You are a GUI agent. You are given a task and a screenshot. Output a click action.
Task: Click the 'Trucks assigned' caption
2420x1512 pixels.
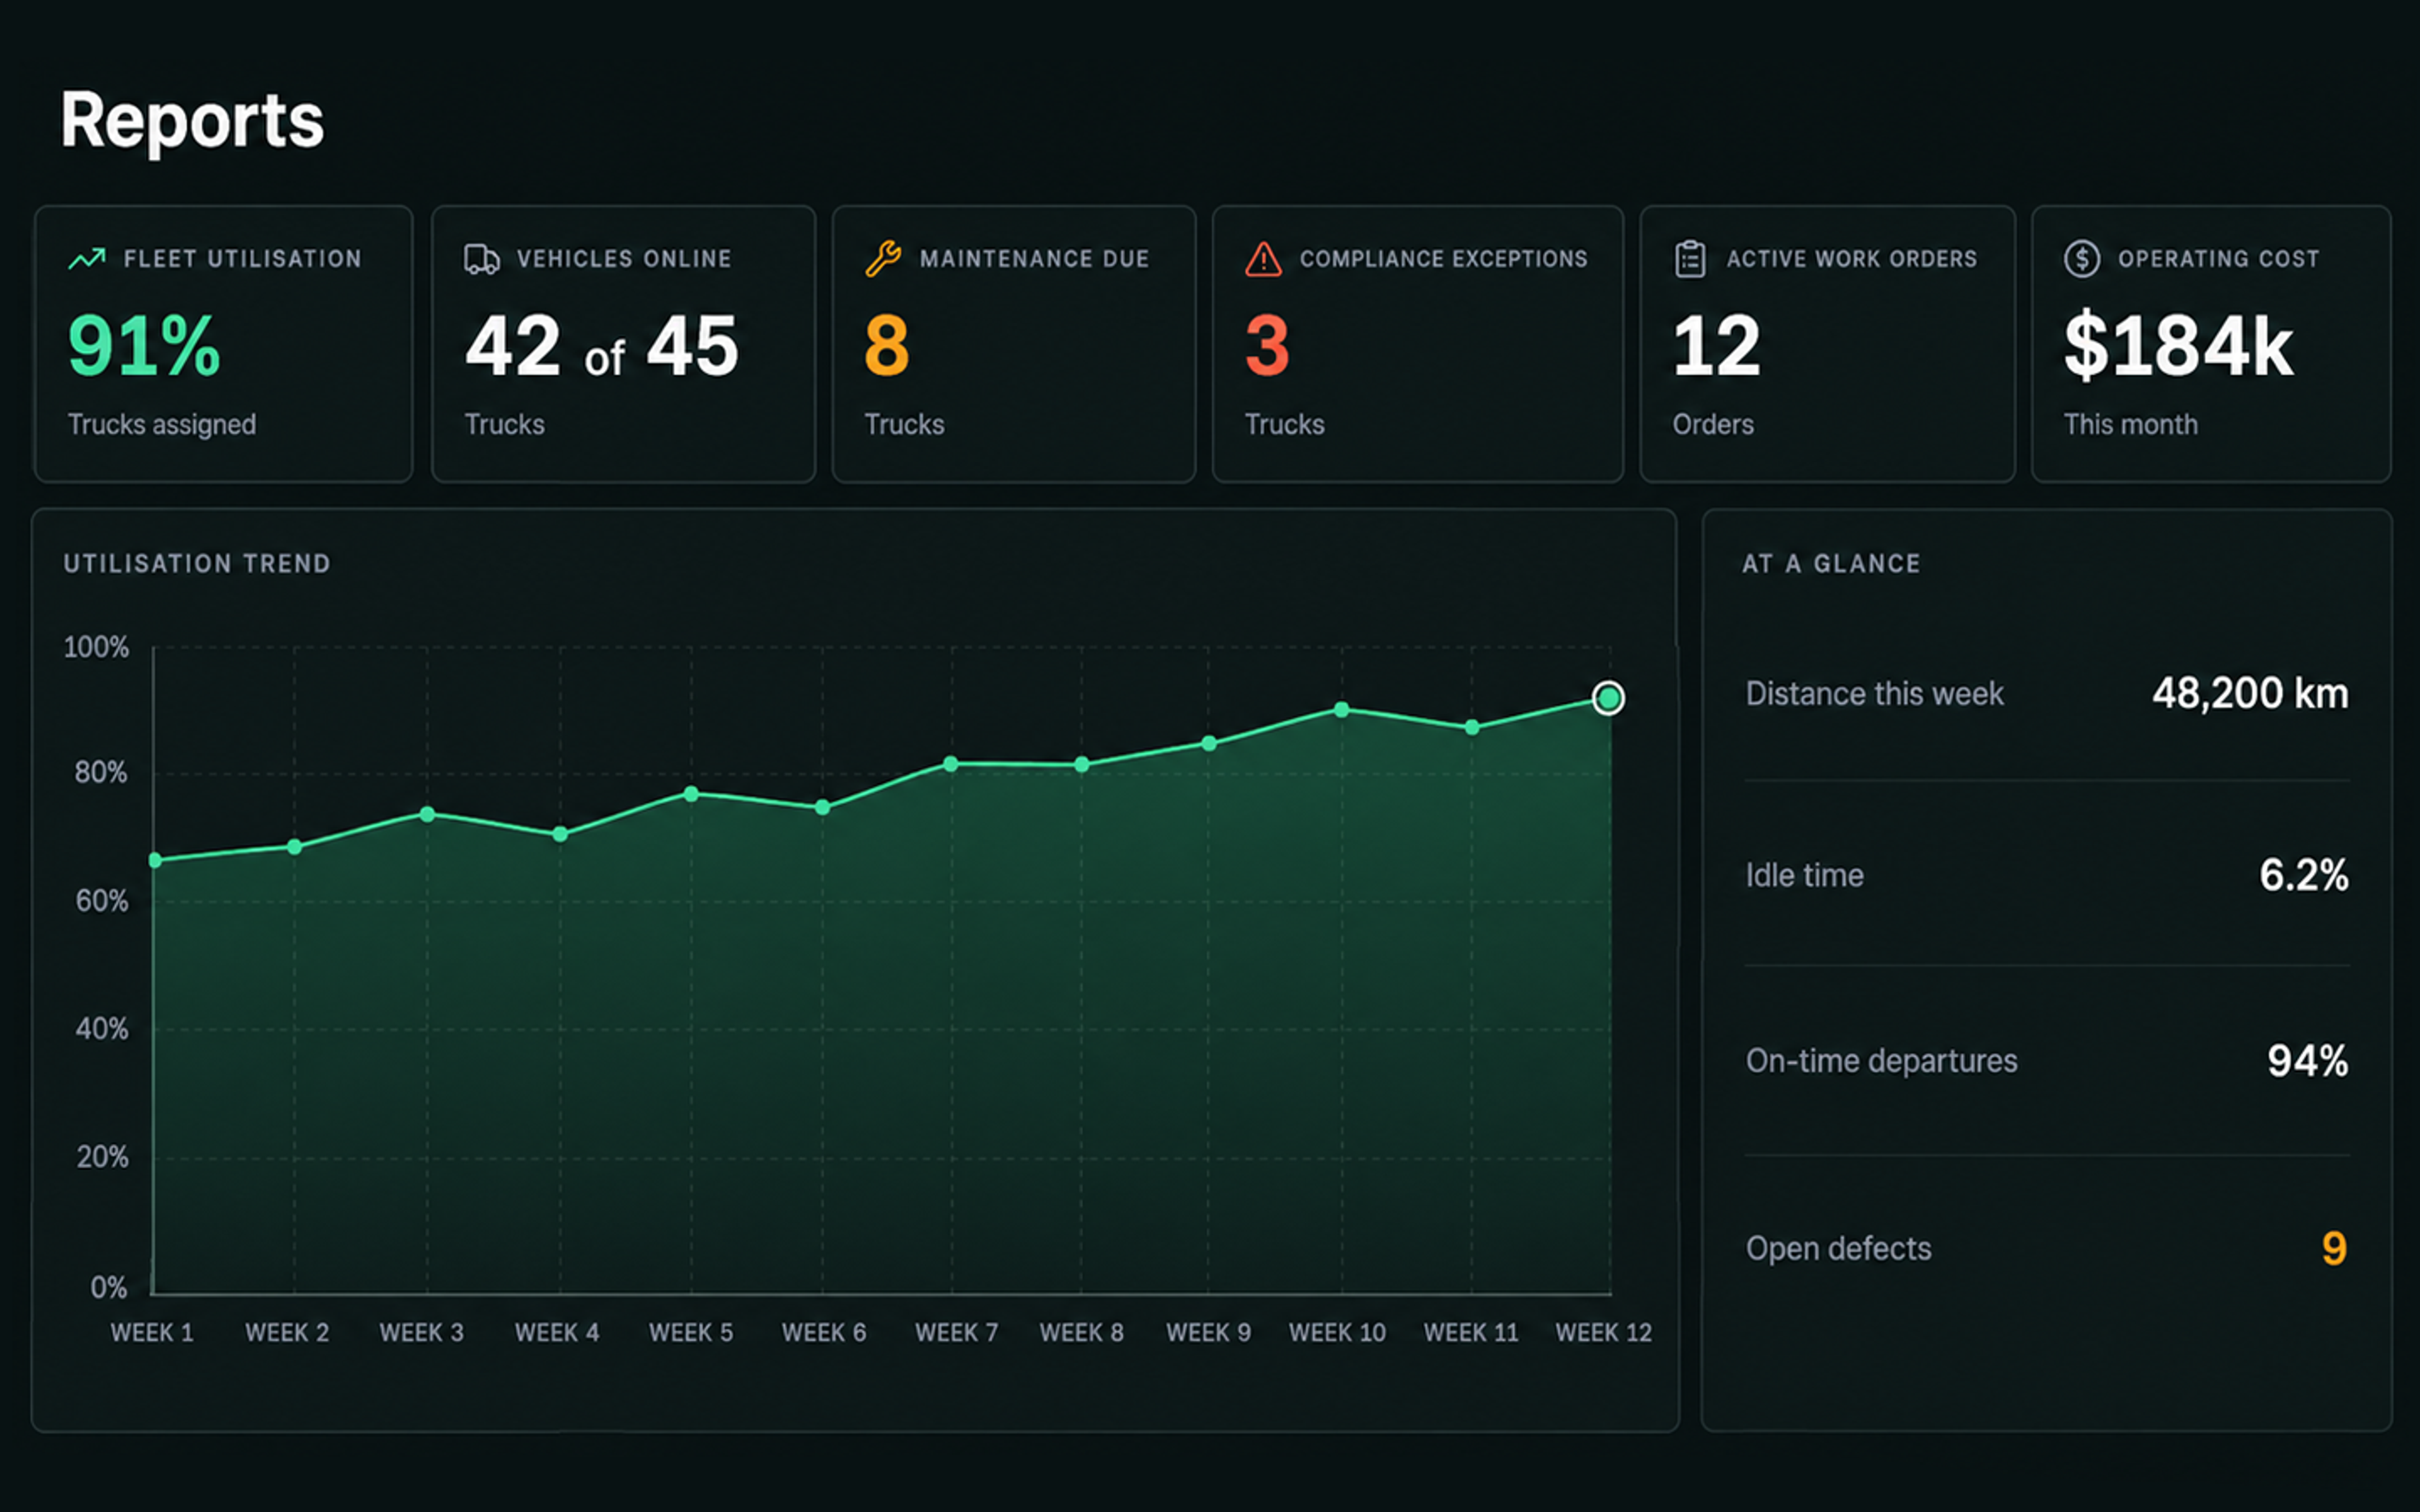click(x=162, y=425)
